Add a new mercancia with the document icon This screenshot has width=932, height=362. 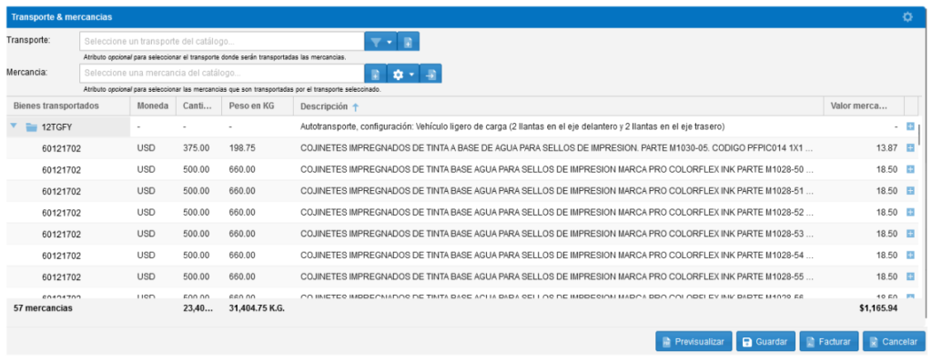click(x=376, y=75)
